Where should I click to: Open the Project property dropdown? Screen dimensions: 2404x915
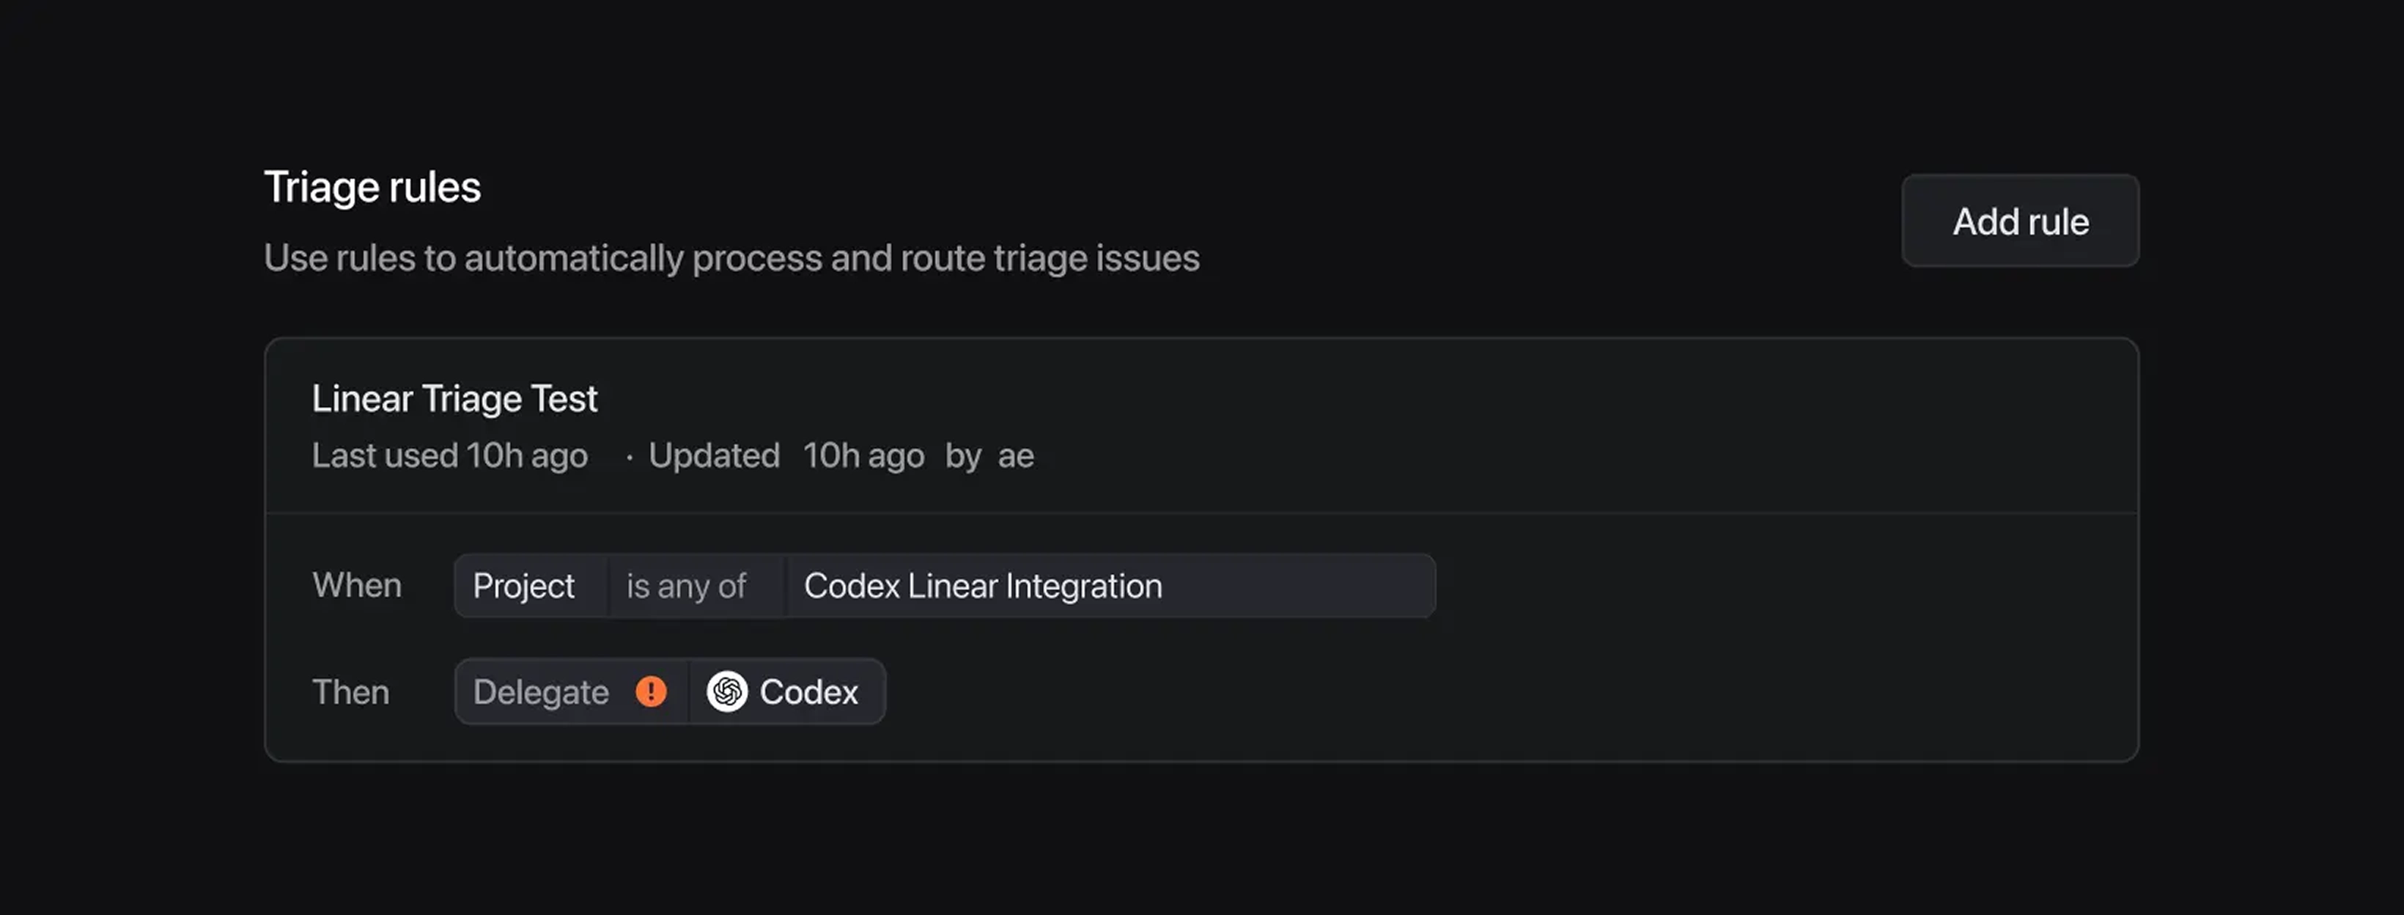(x=525, y=587)
